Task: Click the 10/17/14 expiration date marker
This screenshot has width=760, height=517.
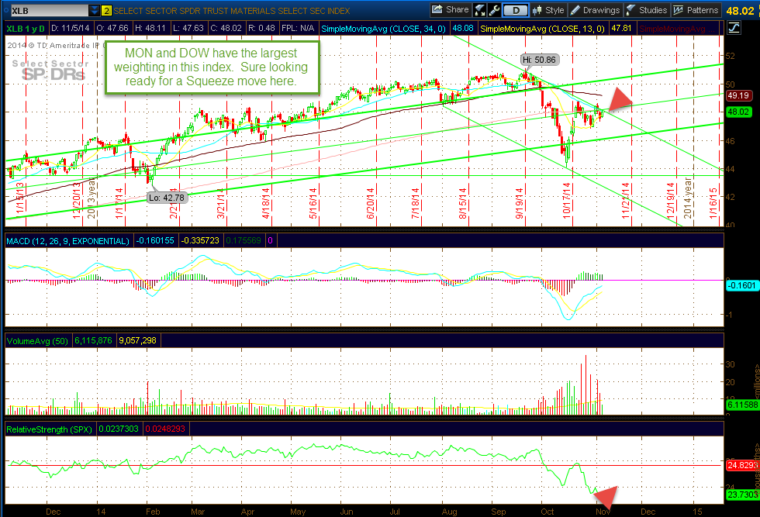Action: coord(567,201)
